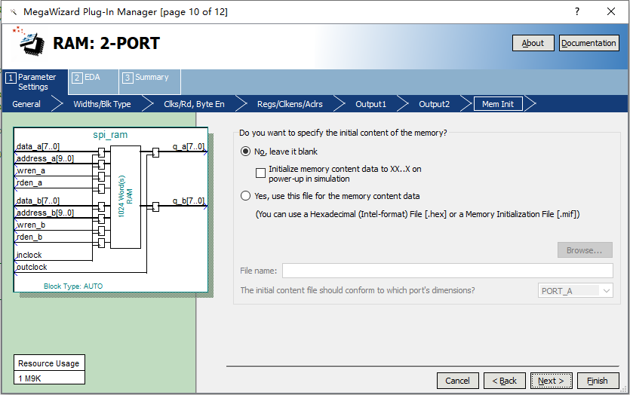Image resolution: width=630 pixels, height=395 pixels.
Task: Switch to the EDA tab
Action: pyautogui.click(x=92, y=77)
